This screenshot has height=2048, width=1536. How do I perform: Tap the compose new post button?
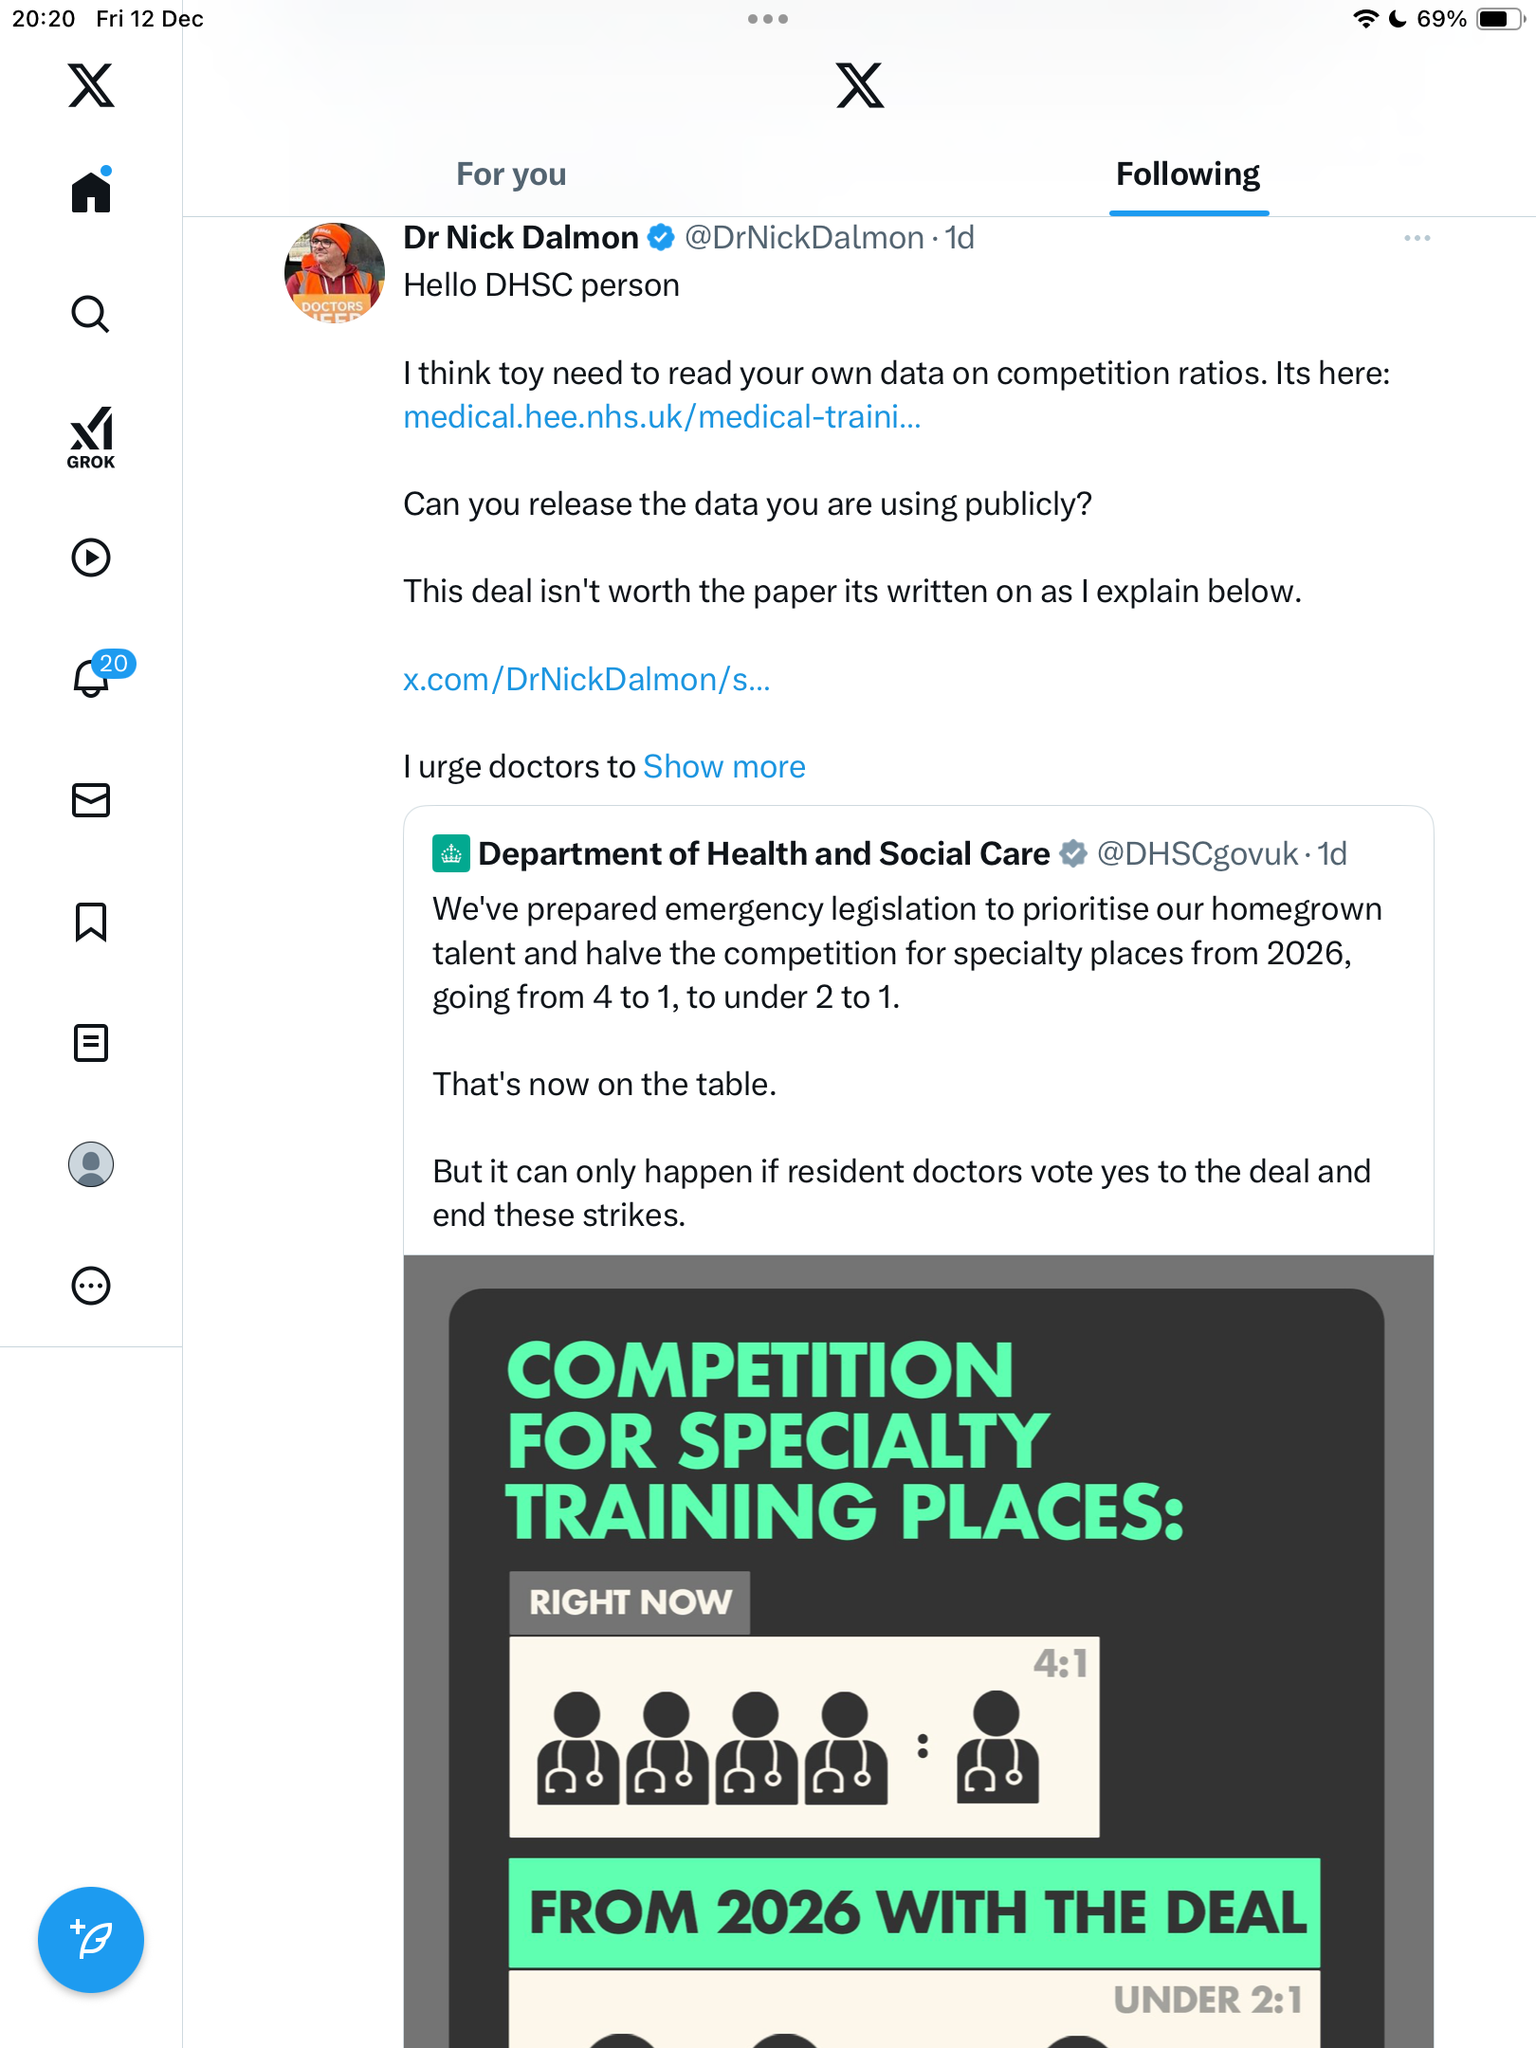click(91, 1940)
